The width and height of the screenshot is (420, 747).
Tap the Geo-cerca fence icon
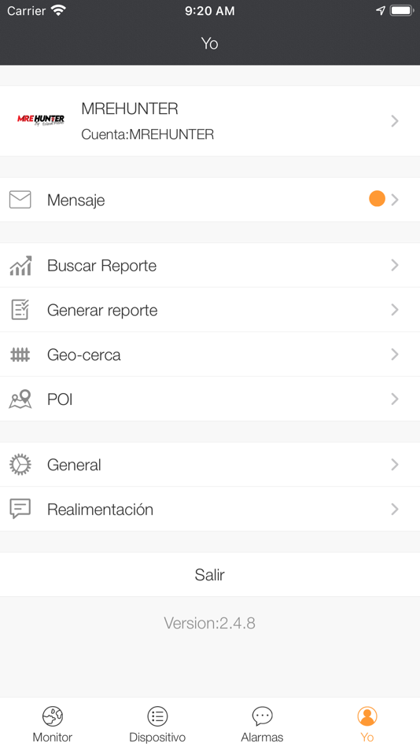click(x=20, y=355)
